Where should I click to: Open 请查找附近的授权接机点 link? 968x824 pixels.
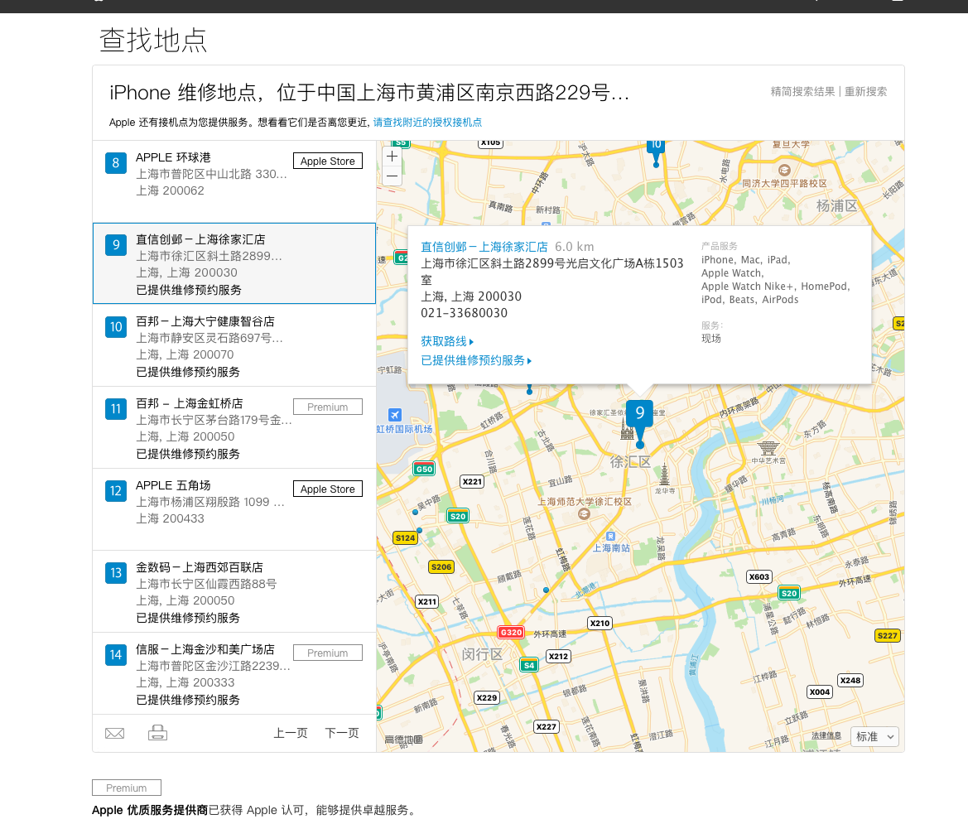click(427, 123)
